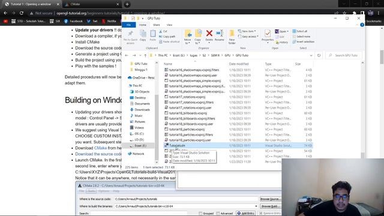
Task: Click Paste shortcut in ribbon
Action: point(169,41)
